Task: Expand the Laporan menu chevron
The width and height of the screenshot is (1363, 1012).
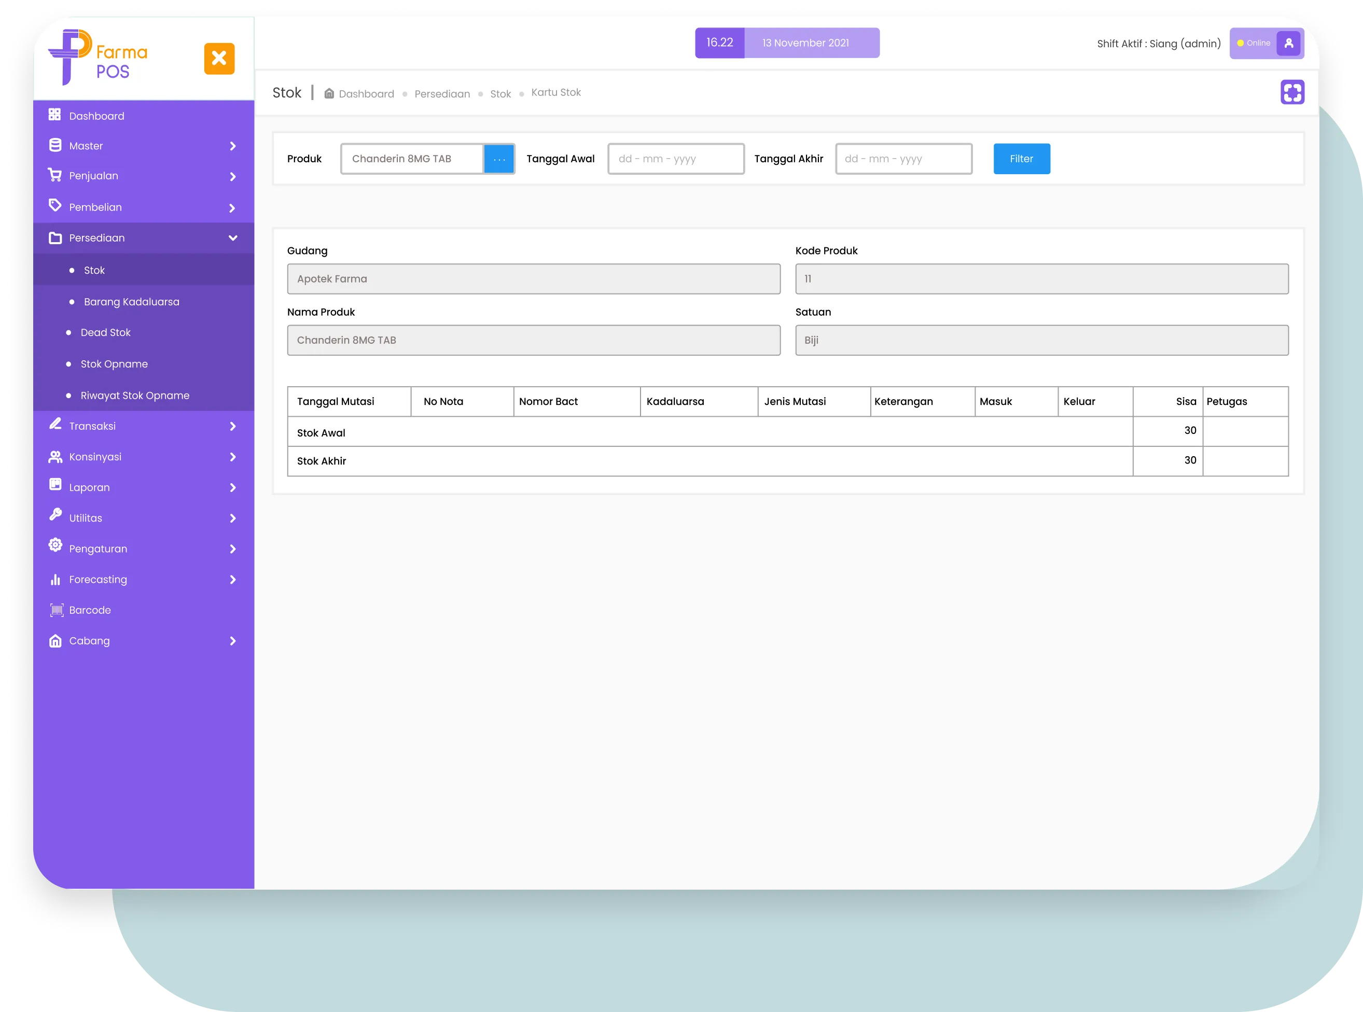Action: point(232,488)
